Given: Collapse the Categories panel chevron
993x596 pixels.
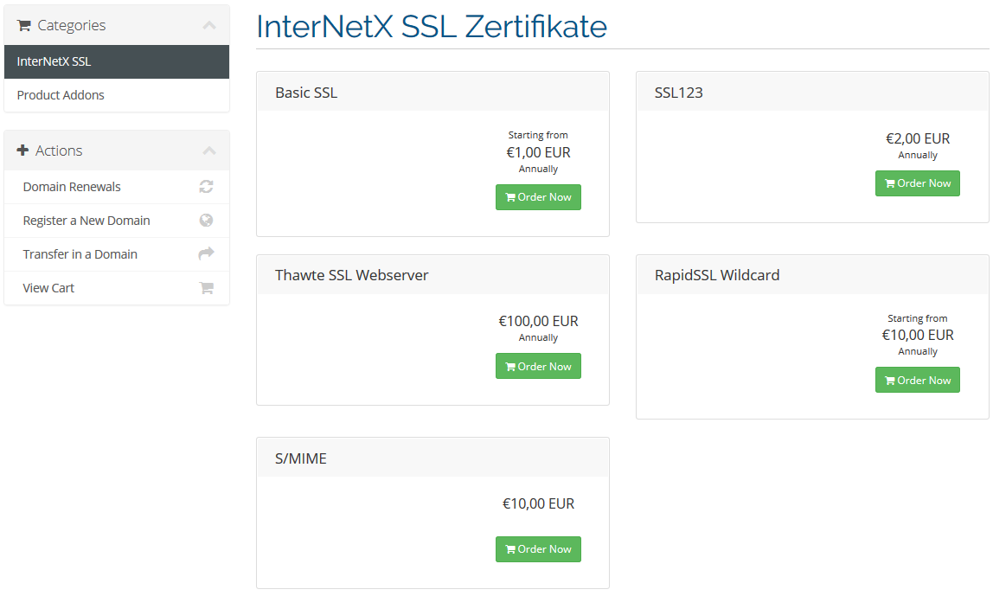Looking at the screenshot, I should (209, 25).
